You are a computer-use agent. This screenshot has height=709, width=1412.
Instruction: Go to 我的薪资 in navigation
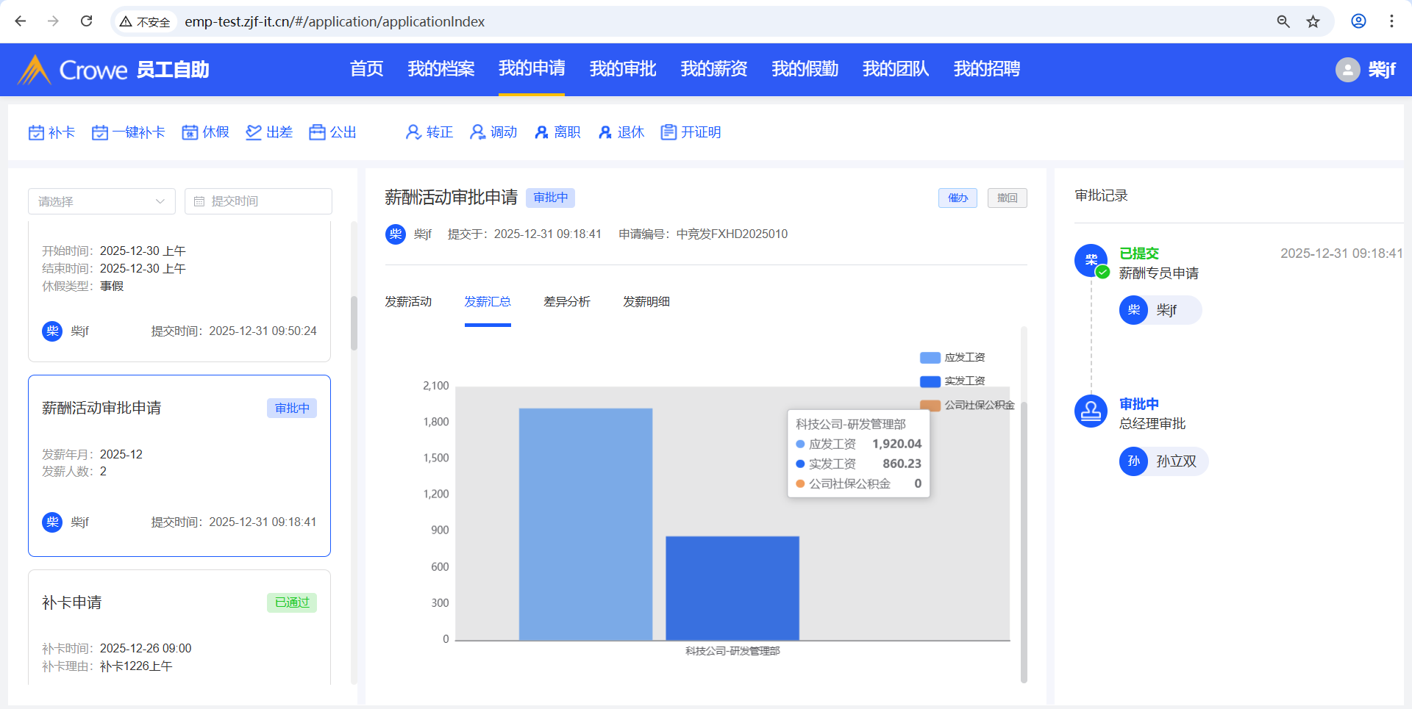[x=713, y=69]
